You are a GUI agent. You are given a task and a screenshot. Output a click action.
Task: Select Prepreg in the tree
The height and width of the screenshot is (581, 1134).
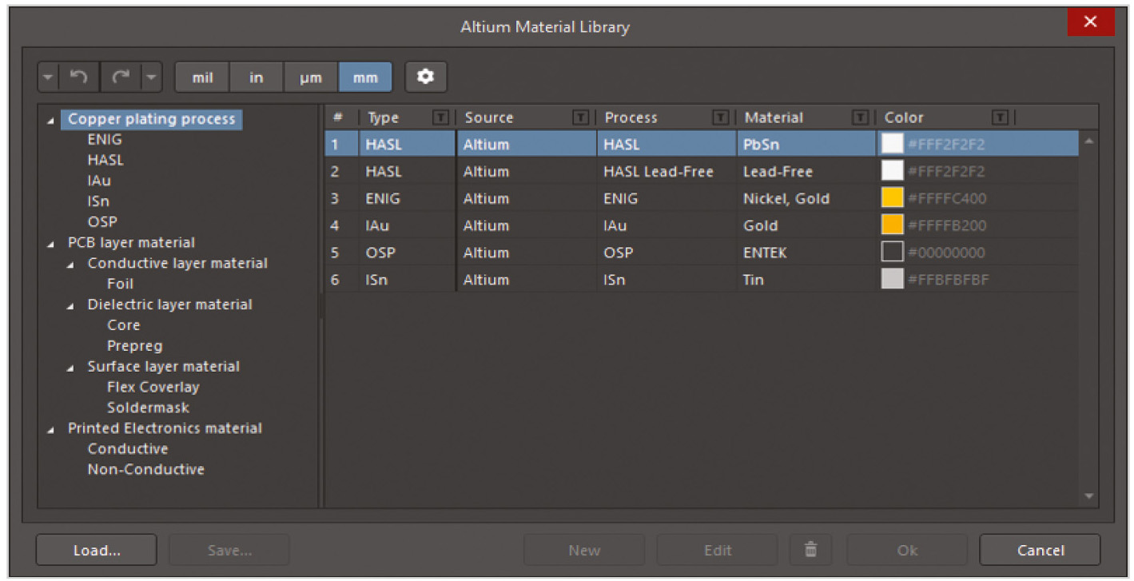tap(134, 345)
